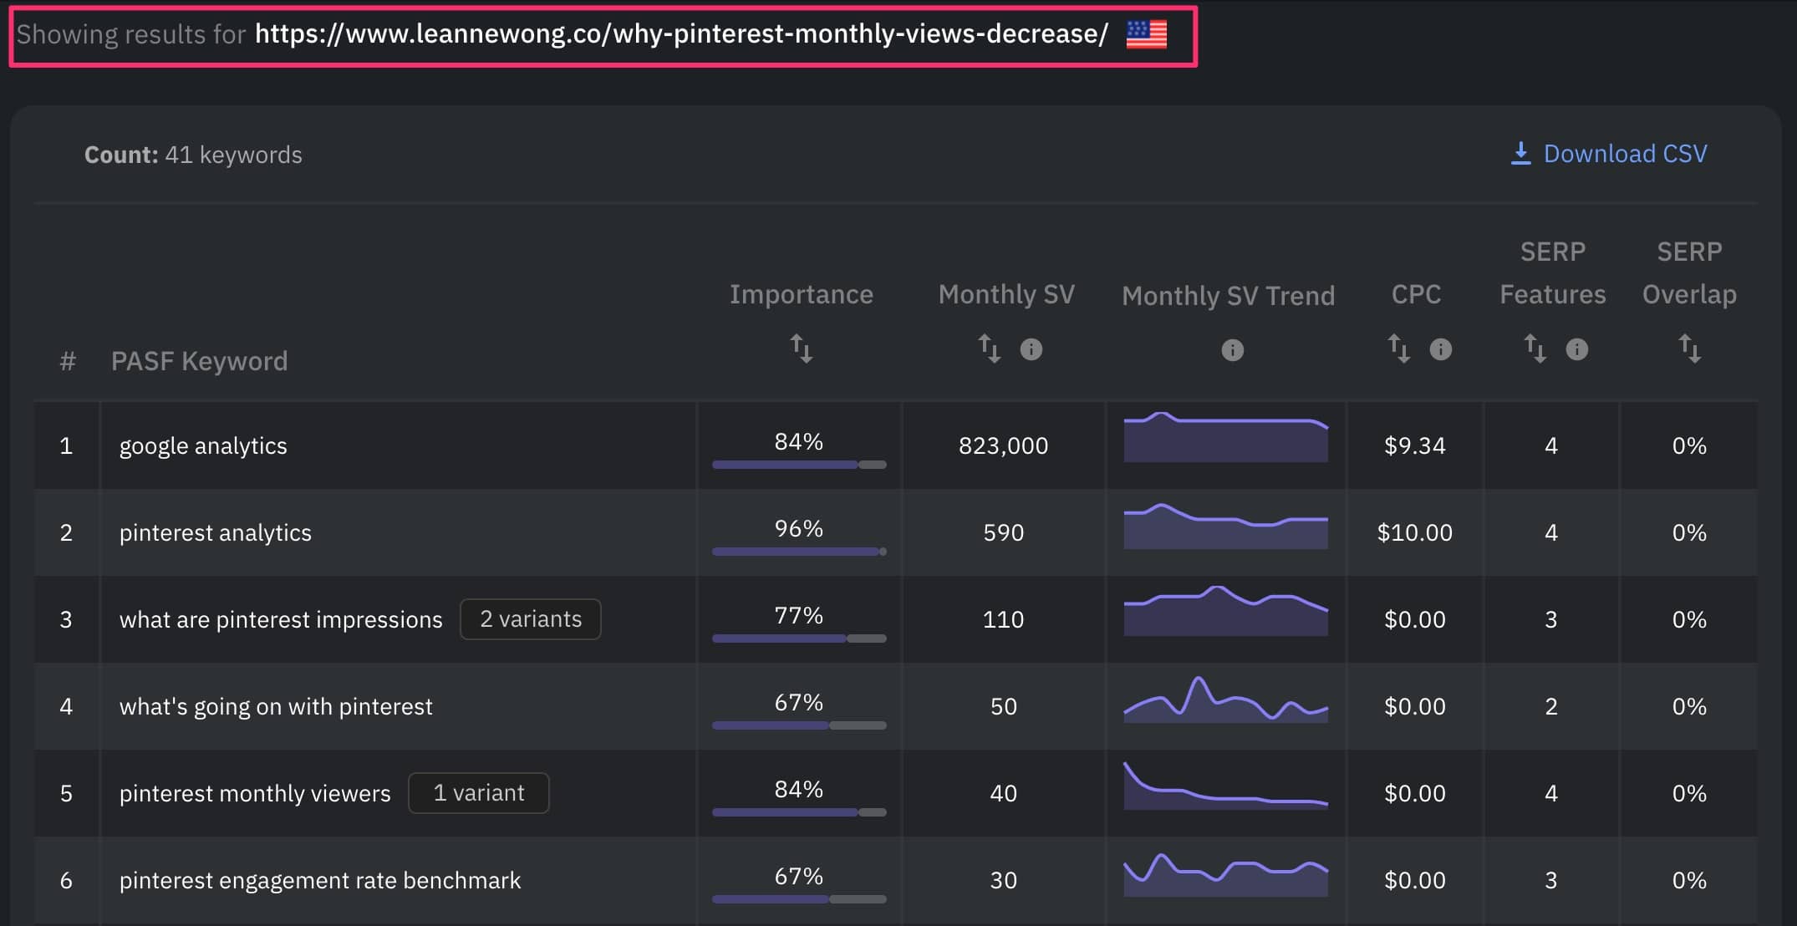Click the $9.34 CPC value

(x=1415, y=445)
